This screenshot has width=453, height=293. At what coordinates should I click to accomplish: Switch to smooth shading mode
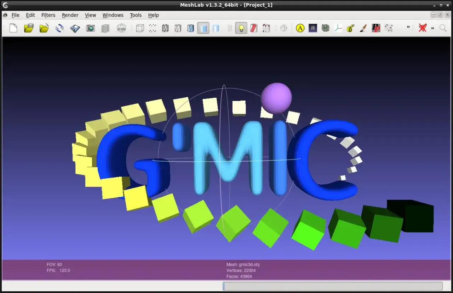216,28
